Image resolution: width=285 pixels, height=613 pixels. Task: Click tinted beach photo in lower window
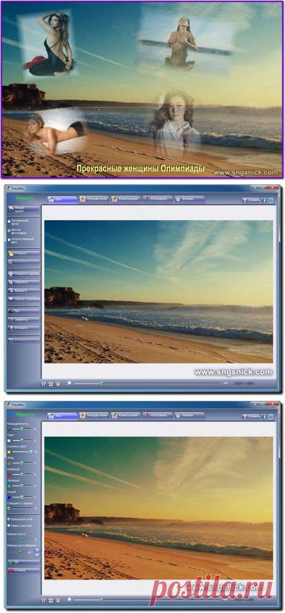[x=159, y=508]
